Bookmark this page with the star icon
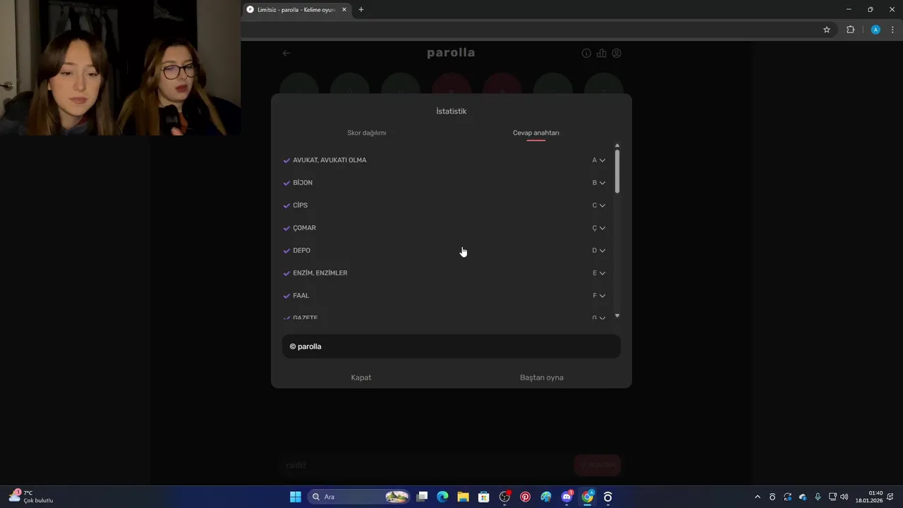 pyautogui.click(x=827, y=30)
